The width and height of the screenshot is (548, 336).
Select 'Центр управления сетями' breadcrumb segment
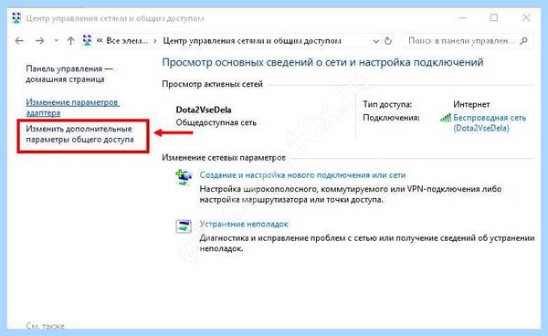pyautogui.click(x=252, y=41)
